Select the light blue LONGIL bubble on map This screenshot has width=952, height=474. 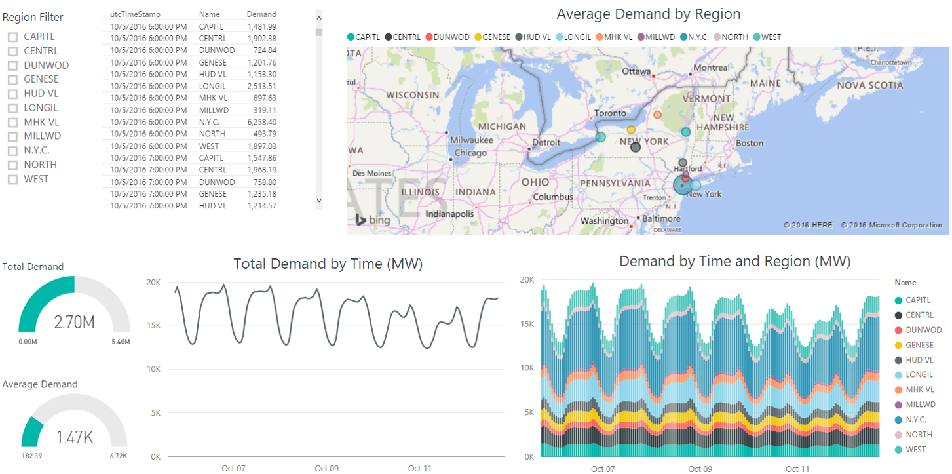coord(696,185)
